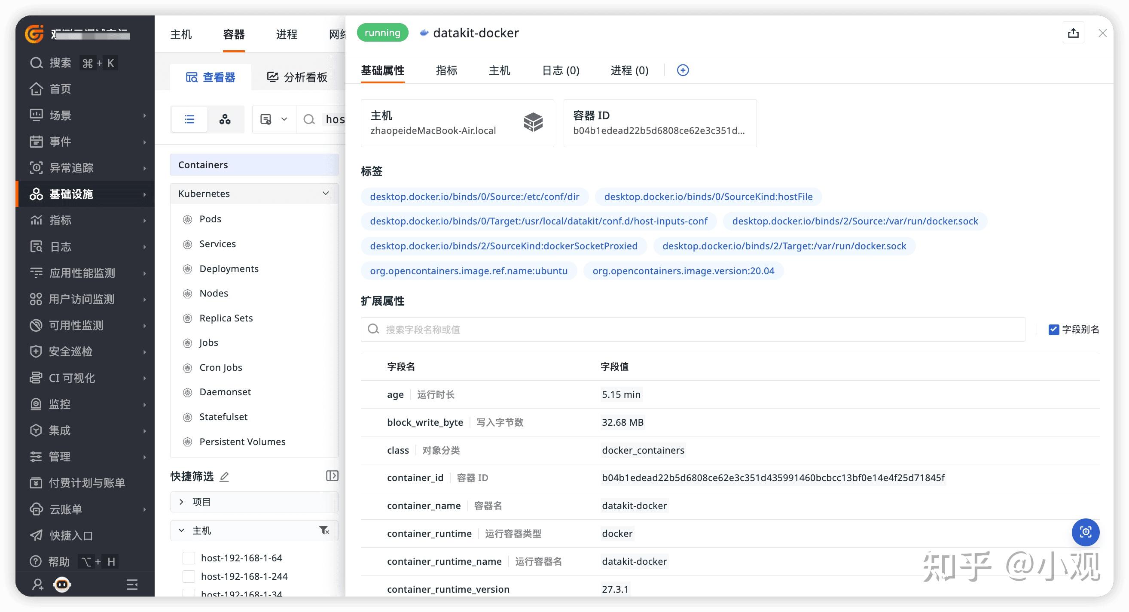The width and height of the screenshot is (1129, 612).
Task: Click the AI assistant robot icon
Action: (x=61, y=585)
